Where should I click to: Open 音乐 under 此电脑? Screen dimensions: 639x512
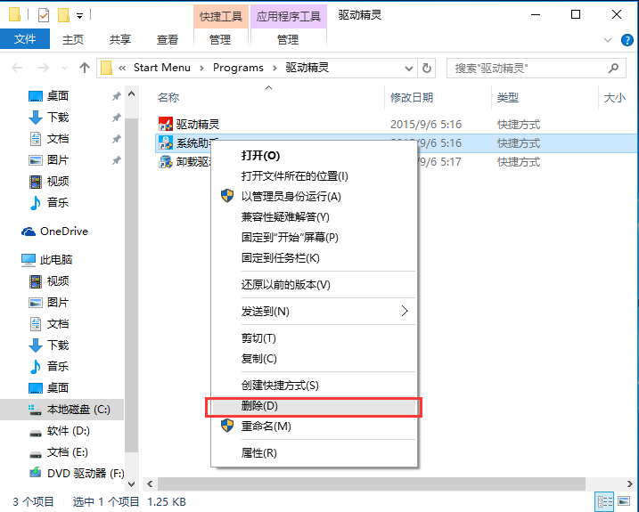pyautogui.click(x=57, y=366)
